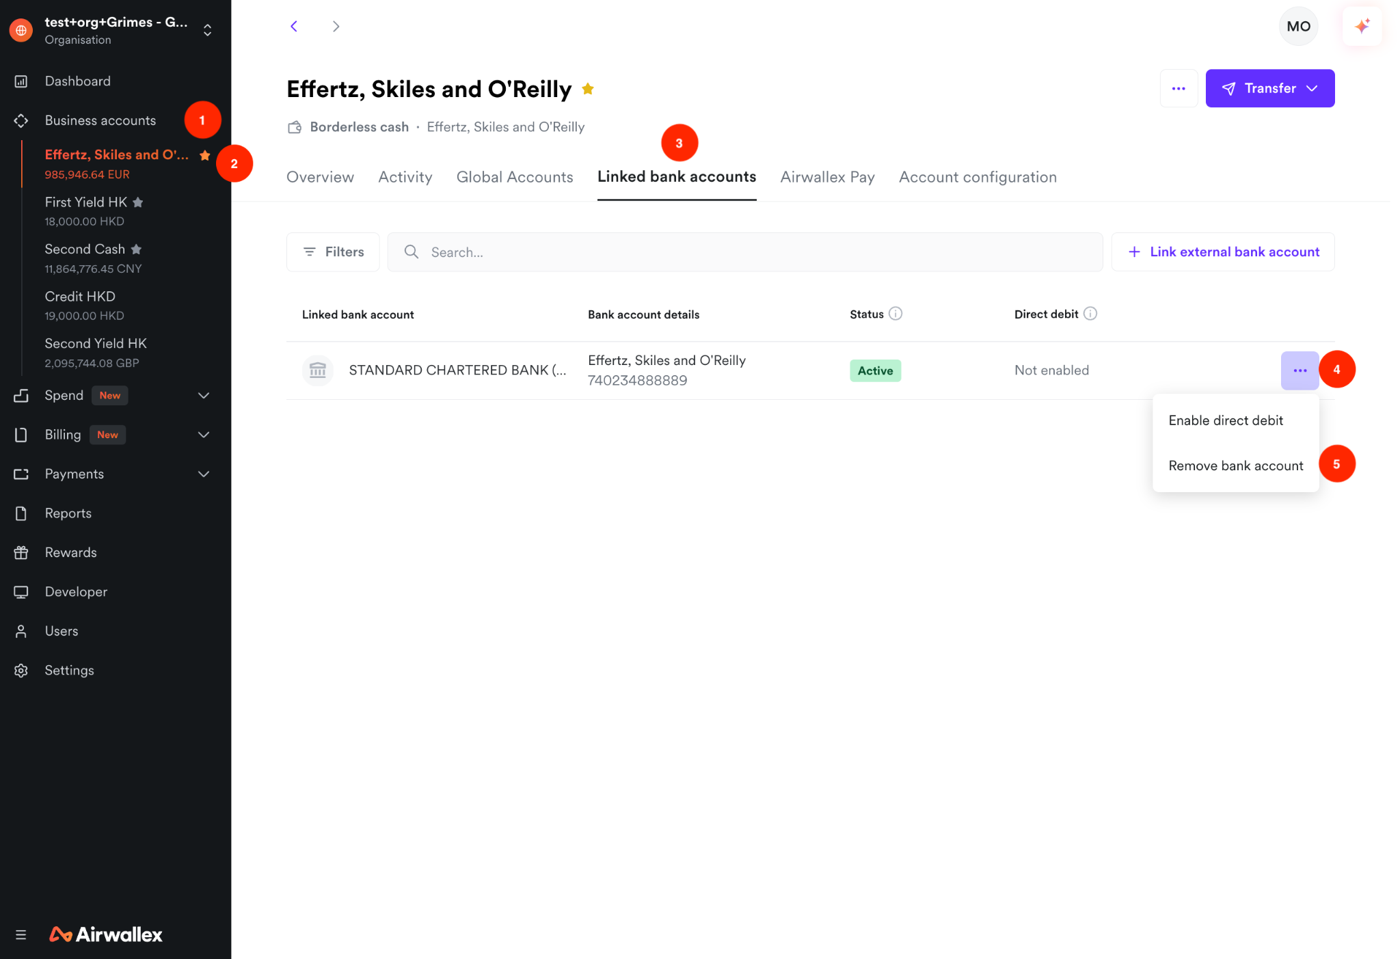
Task: Open the Dashboard sidebar icon
Action: coord(21,81)
